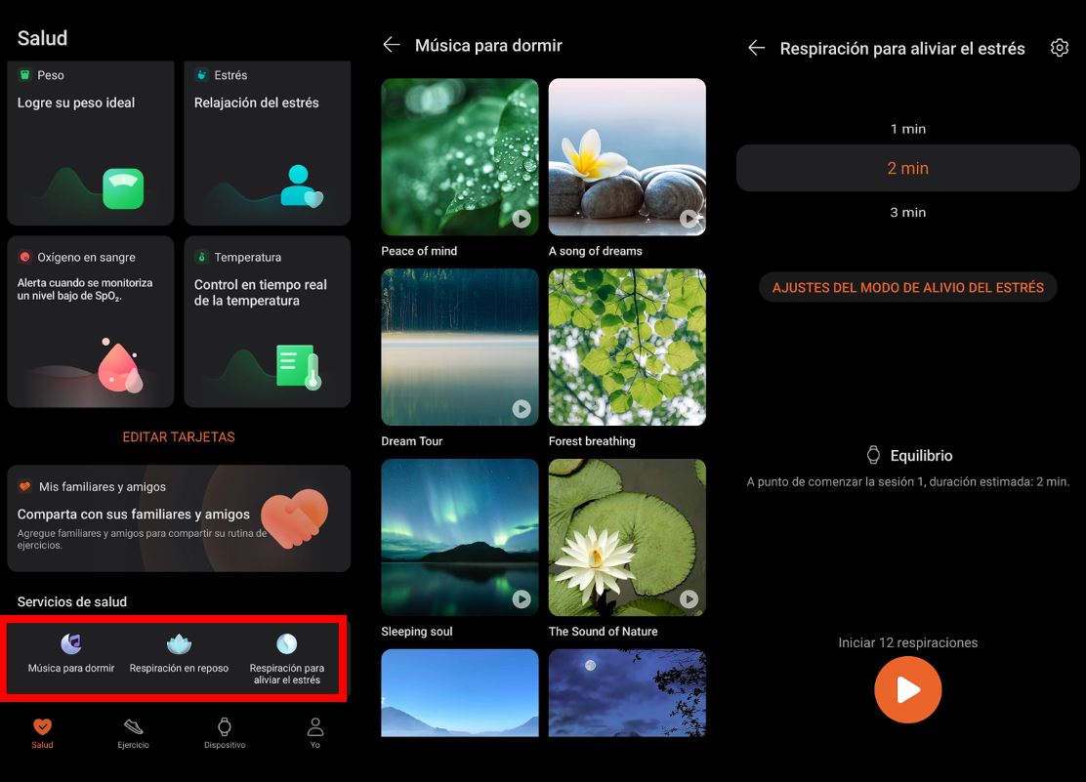The image size is (1086, 782).
Task: Open the Yo profile tab
Action: click(314, 733)
